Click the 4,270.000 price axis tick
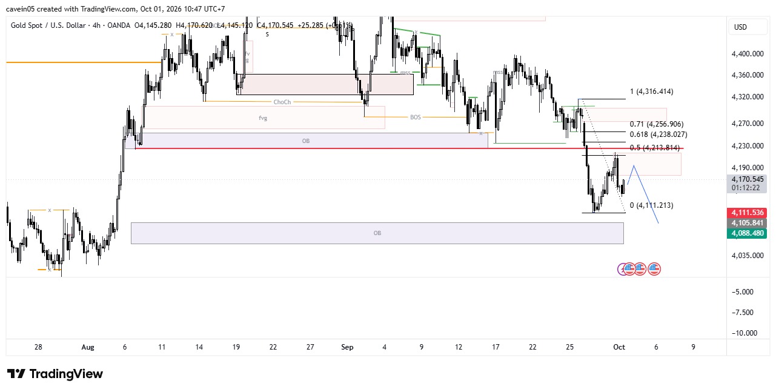This screenshot has height=392, width=776. click(746, 124)
